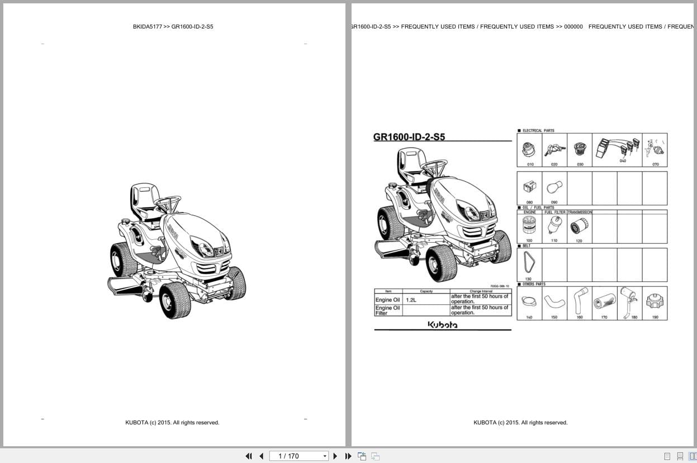Open the page number dropdown arrow

click(325, 456)
